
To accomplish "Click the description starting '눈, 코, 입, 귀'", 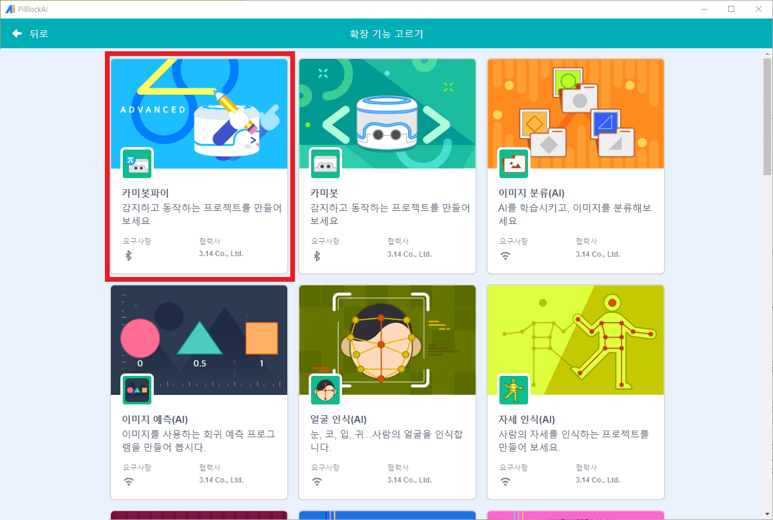I will click(386, 441).
